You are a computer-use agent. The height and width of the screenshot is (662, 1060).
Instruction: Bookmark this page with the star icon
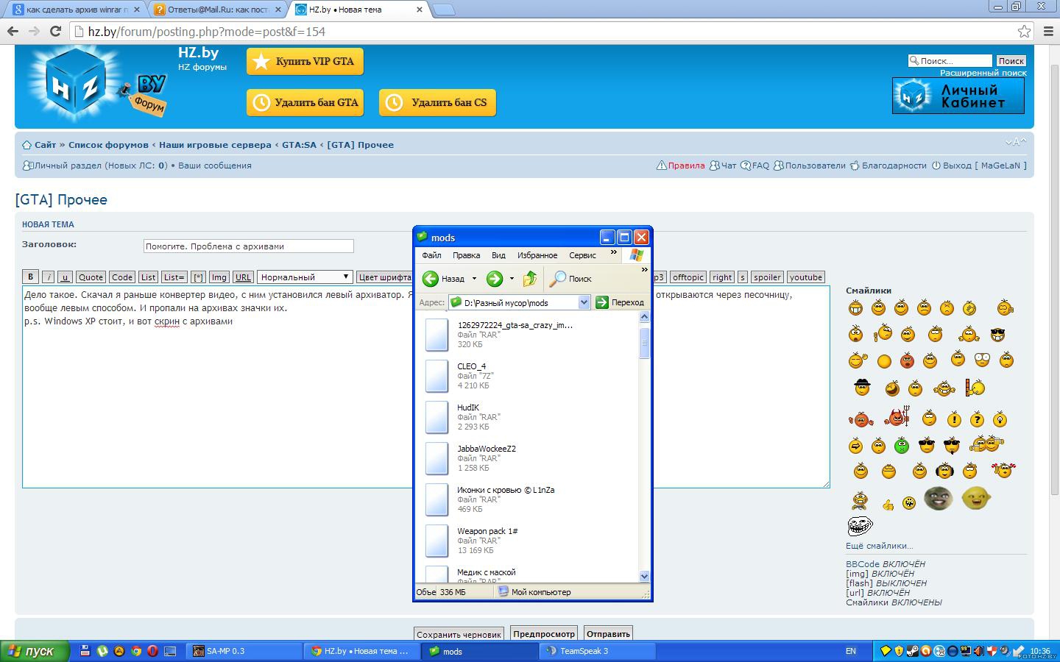(1024, 31)
